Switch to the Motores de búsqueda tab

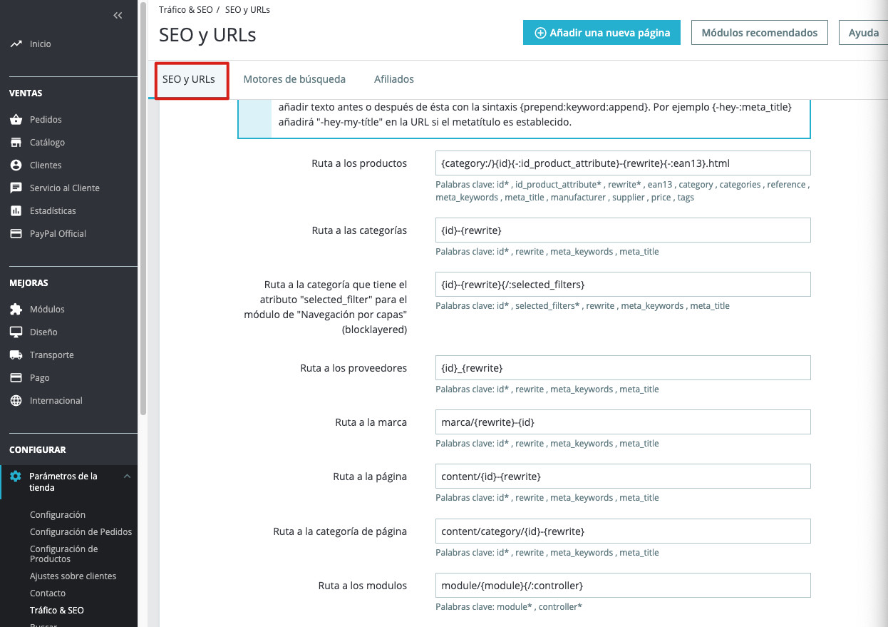(x=294, y=78)
